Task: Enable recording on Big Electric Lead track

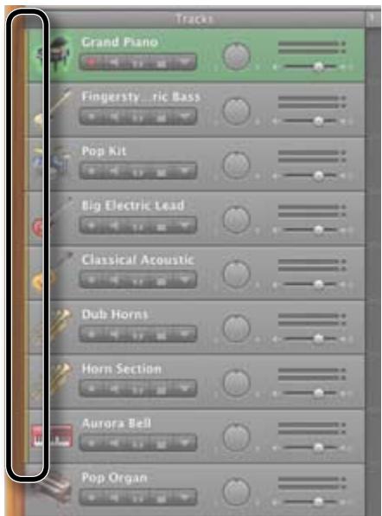Action: 92,226
